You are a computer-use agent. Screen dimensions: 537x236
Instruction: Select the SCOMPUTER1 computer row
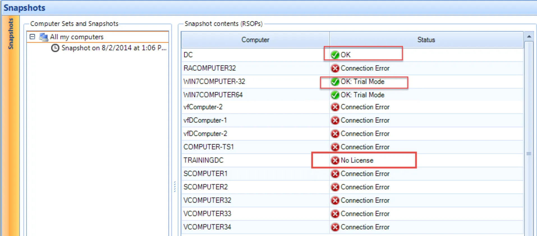click(x=205, y=174)
